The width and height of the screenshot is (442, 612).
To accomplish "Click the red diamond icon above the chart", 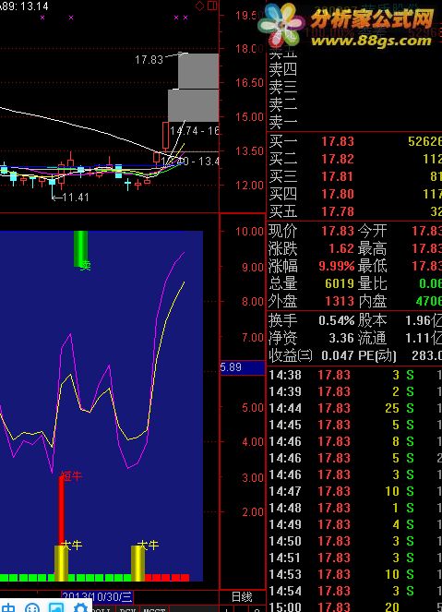I will pos(199,6).
